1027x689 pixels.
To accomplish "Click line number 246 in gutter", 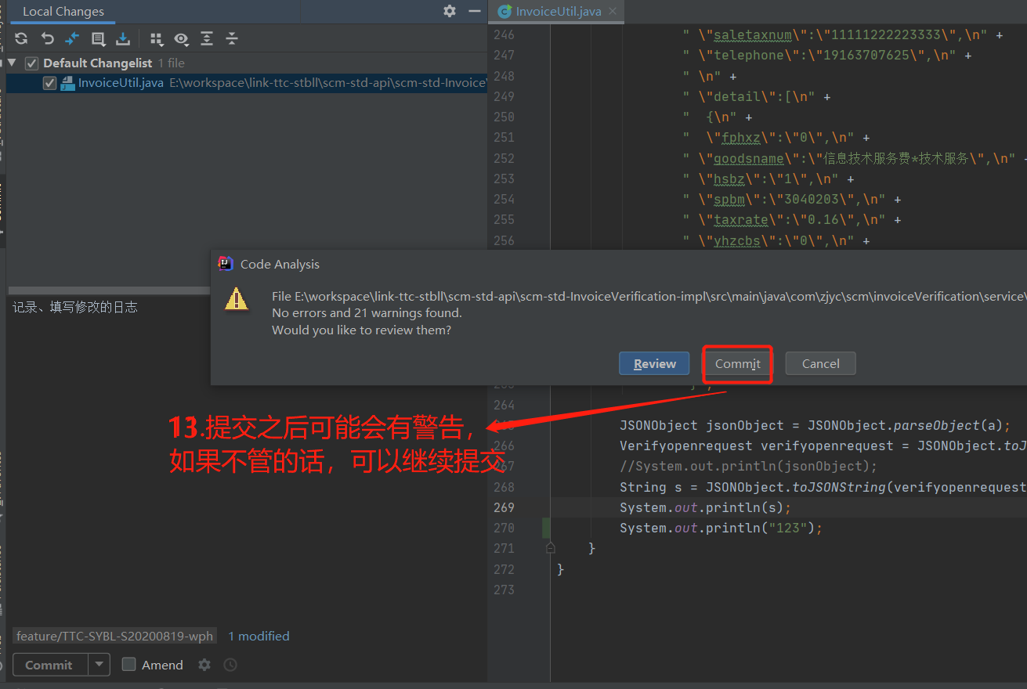I will (x=504, y=34).
